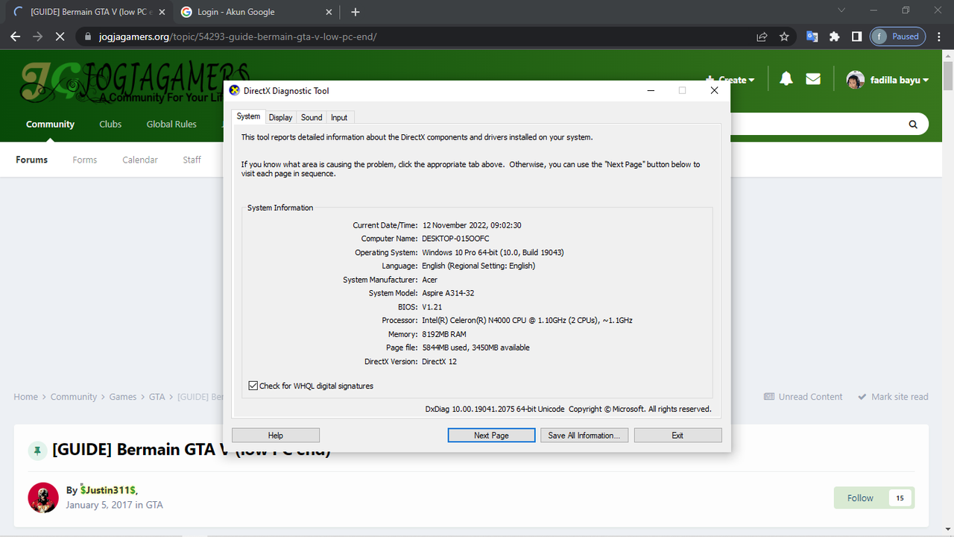Viewport: 954px width, 537px height.
Task: Click the Computer Name value DESKTOP-015OOFC
Action: point(455,239)
